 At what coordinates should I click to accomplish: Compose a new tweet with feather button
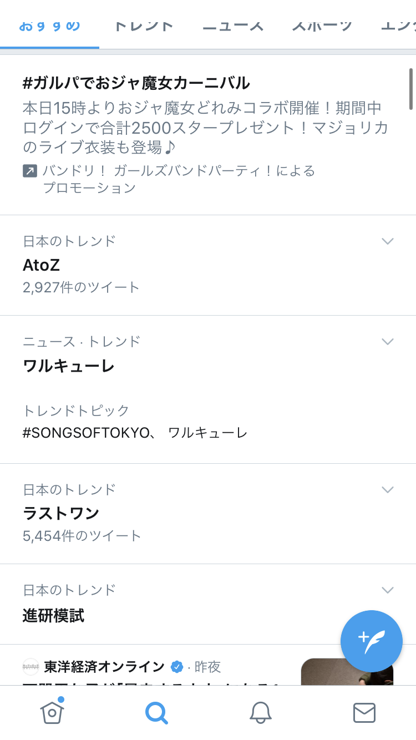coord(371,641)
